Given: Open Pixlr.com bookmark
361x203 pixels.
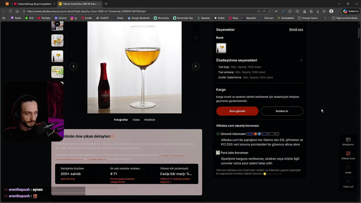Looking at the screenshot, I should tap(267, 18).
